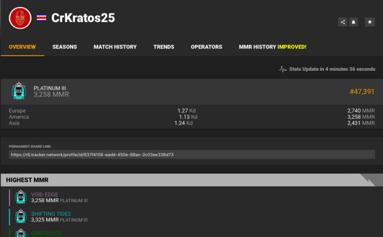Click the 1.13 Kd value
The height and width of the screenshot is (237, 383).
[188, 117]
